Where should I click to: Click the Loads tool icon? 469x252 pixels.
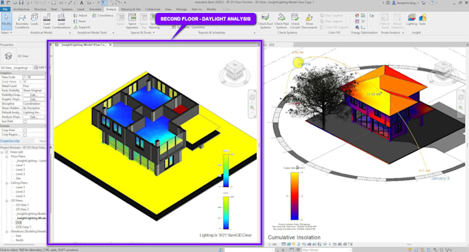[x=34, y=20]
